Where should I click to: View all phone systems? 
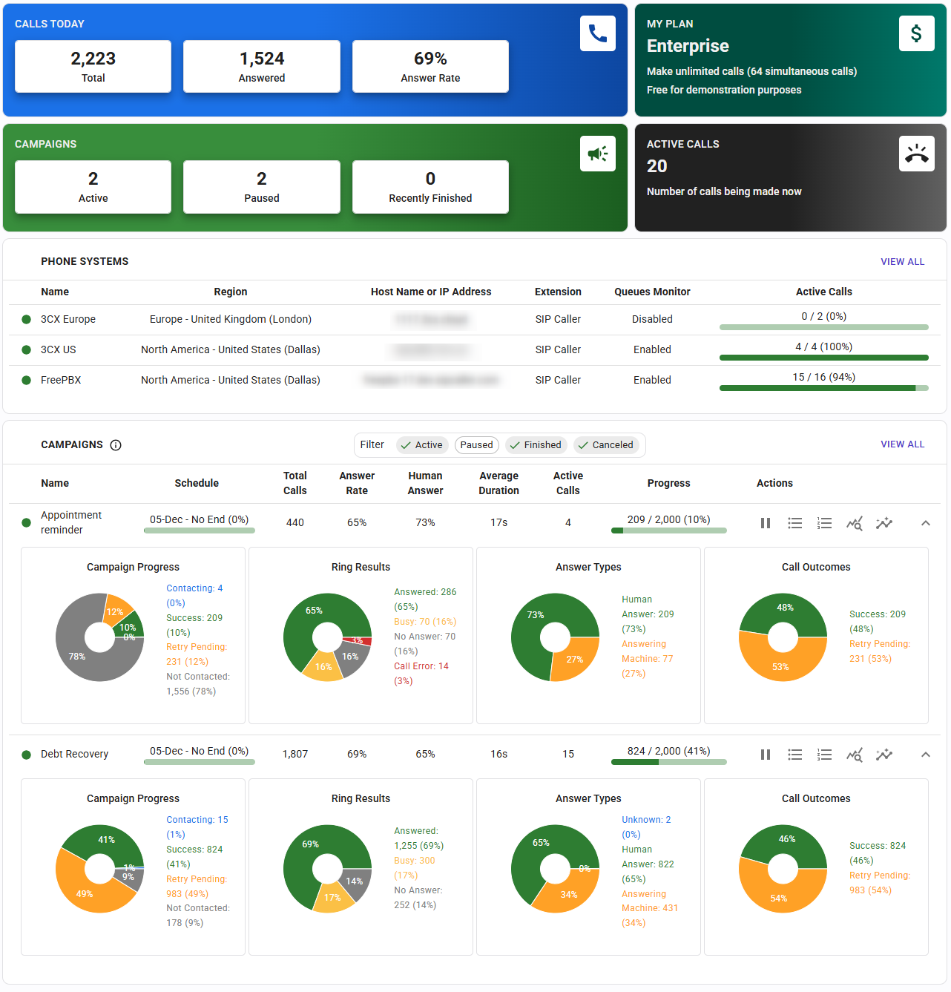coord(902,262)
